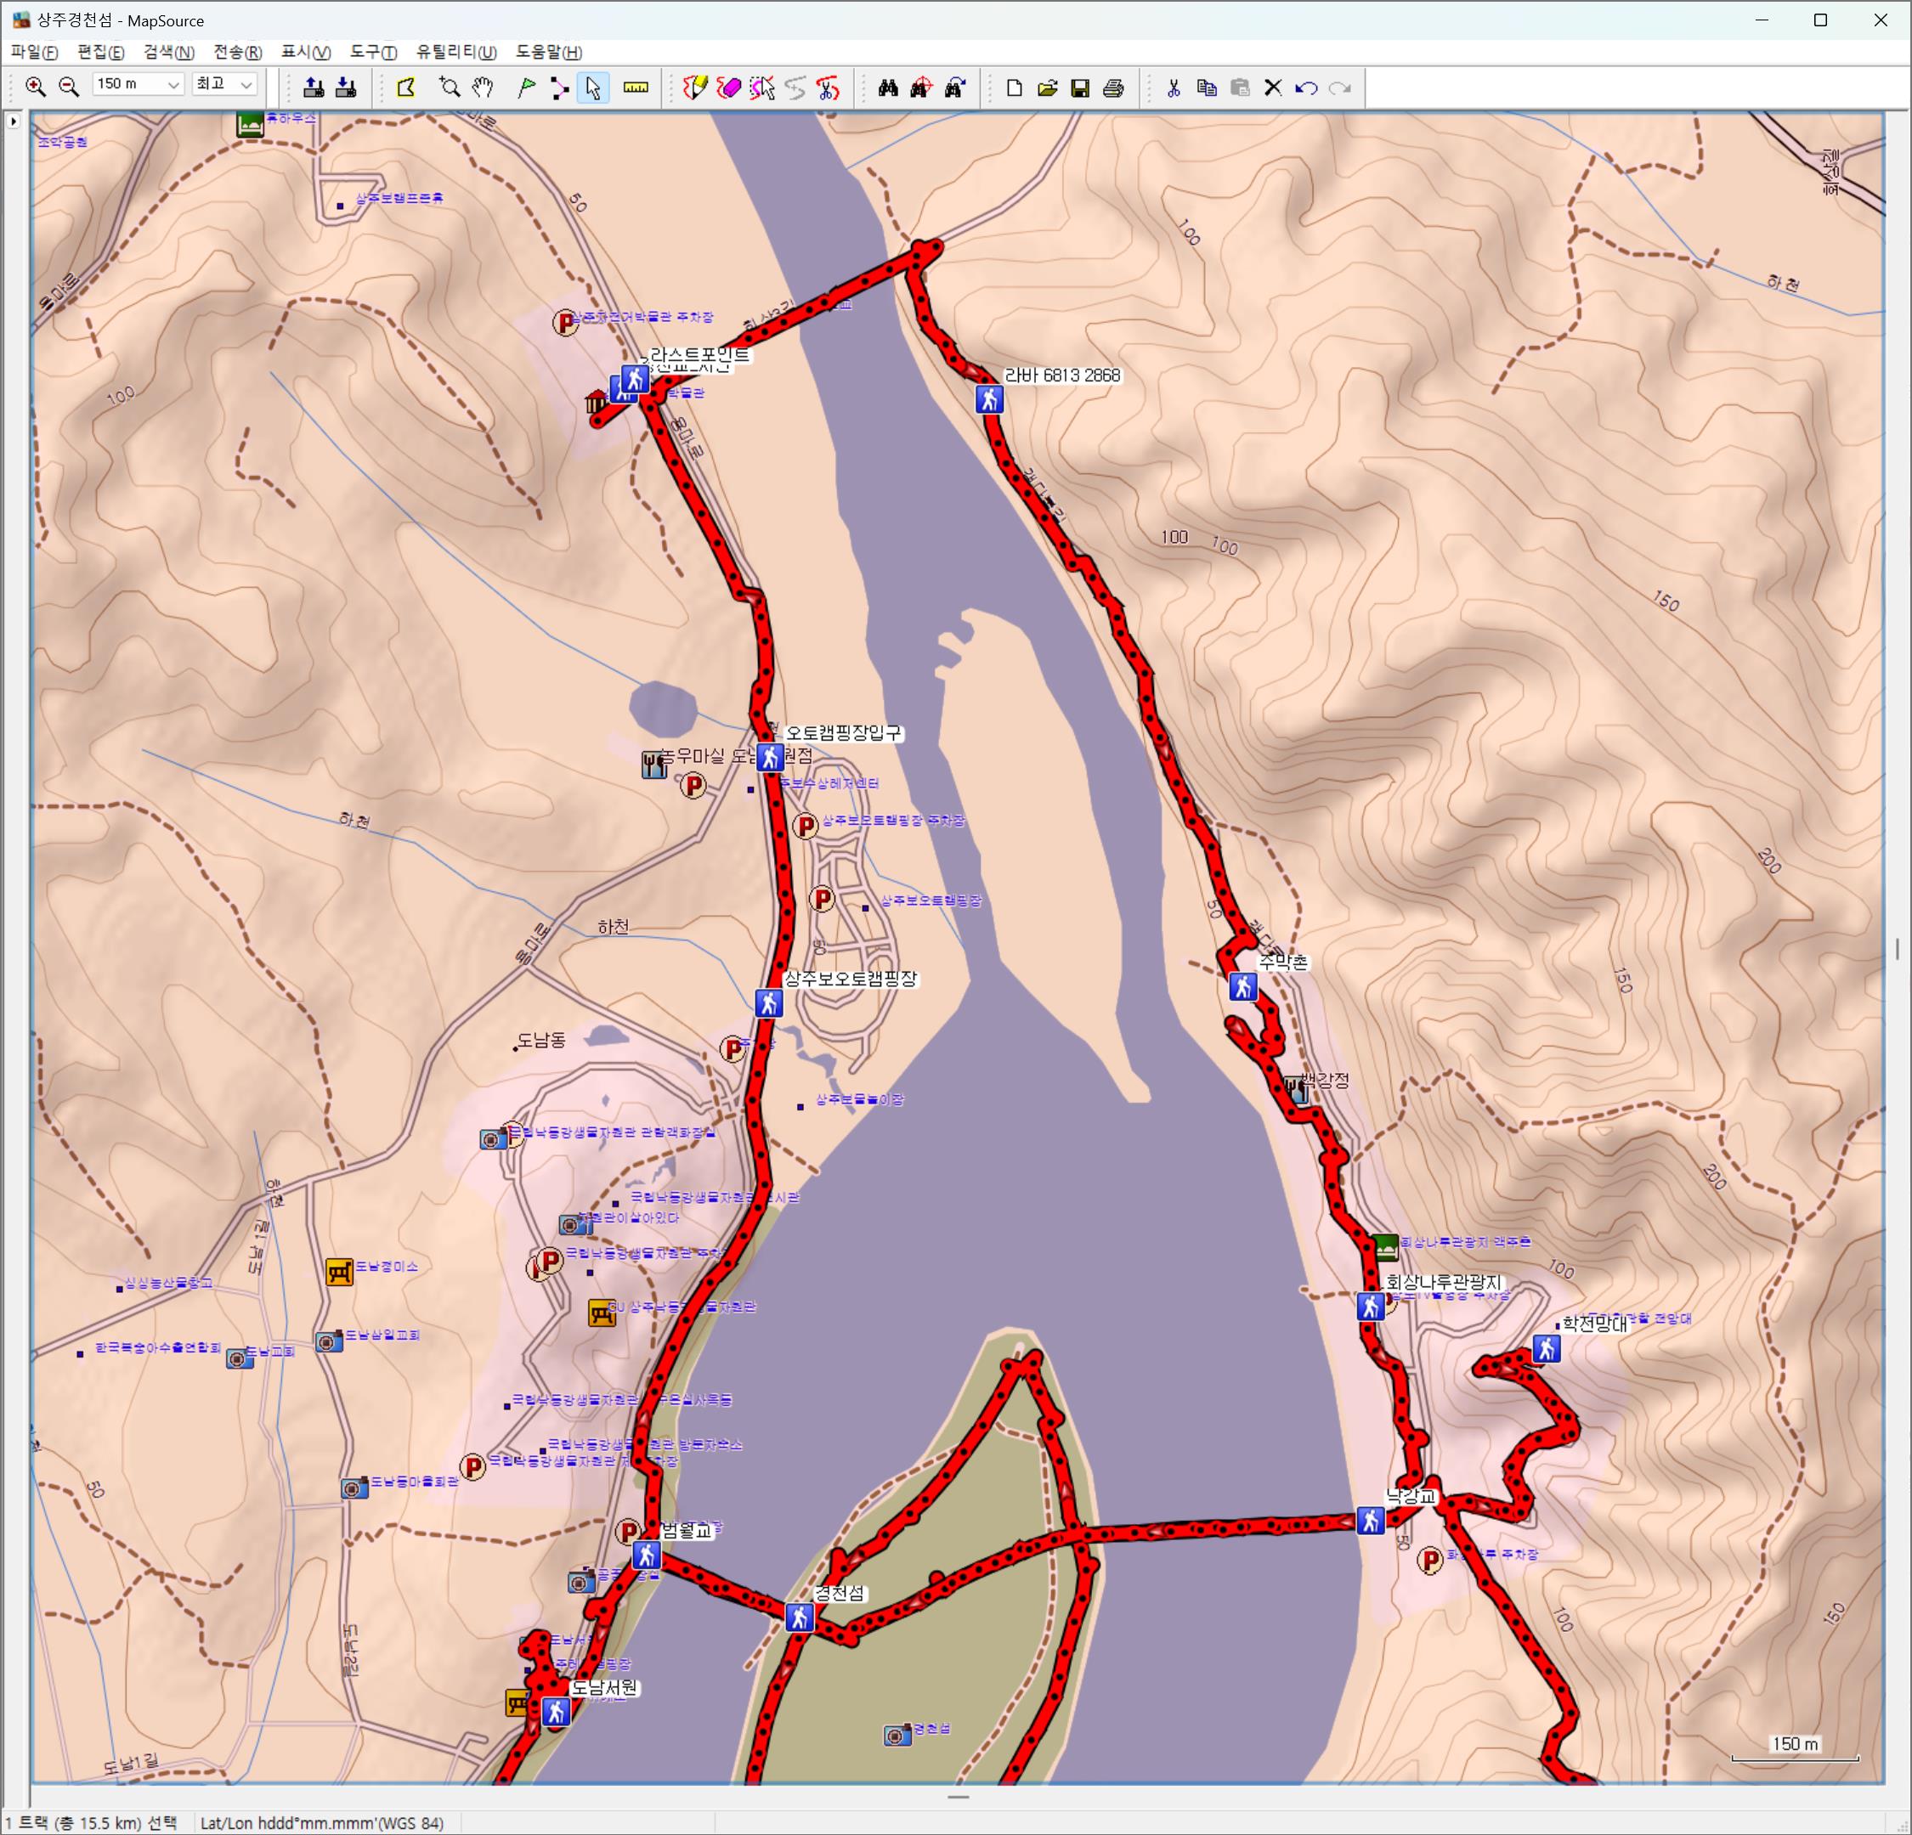Expand the left side panel arrow
Image resolution: width=1912 pixels, height=1835 pixels.
pyautogui.click(x=13, y=121)
